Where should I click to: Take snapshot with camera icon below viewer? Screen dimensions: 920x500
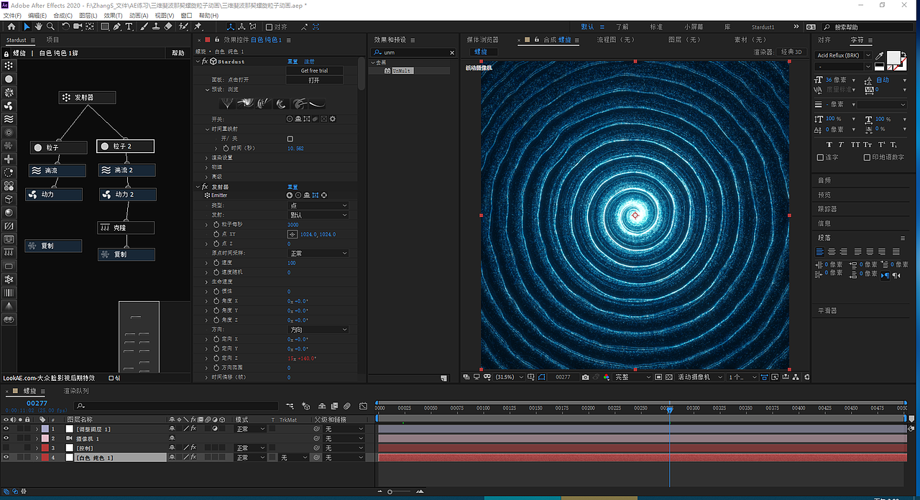point(586,377)
